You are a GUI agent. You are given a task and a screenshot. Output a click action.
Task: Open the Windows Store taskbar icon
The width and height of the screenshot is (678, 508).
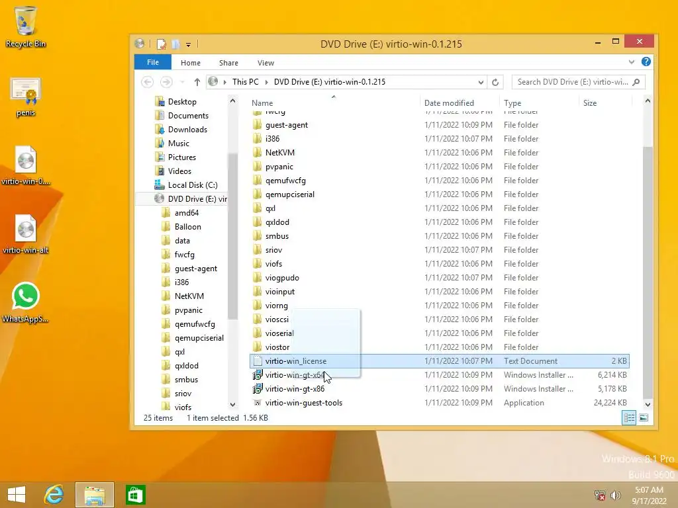click(135, 495)
